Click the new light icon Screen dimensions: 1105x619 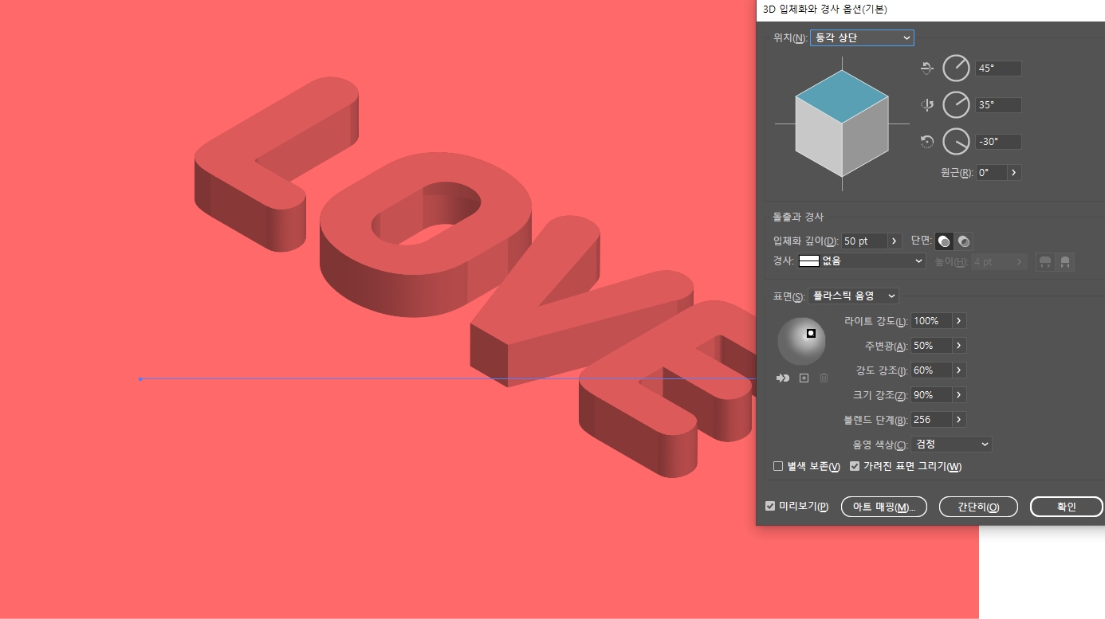[x=804, y=378]
